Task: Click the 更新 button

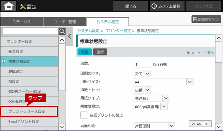Action: (x=100, y=52)
